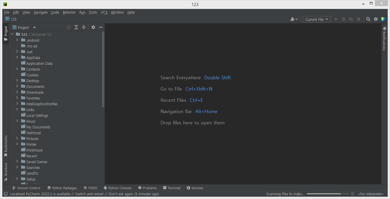Select the SendTo folder
Image resolution: width=390 pixels, height=199 pixels.
pos(32,173)
